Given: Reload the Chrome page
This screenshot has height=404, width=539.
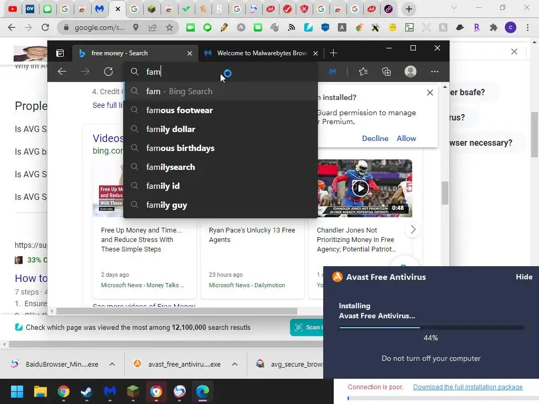Looking at the screenshot, I should pyautogui.click(x=45, y=27).
